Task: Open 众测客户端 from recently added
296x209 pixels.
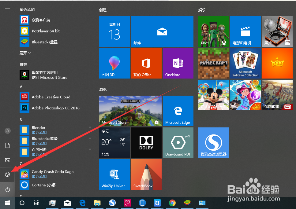Action: coord(56,20)
